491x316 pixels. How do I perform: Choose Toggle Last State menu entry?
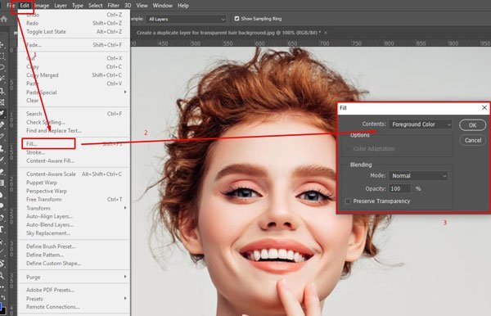[74, 32]
